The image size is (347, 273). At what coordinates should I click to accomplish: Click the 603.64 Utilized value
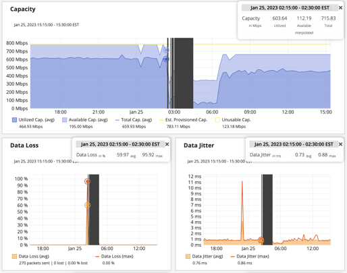click(x=279, y=18)
